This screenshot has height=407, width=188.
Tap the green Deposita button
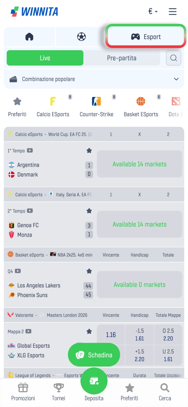pyautogui.click(x=94, y=381)
